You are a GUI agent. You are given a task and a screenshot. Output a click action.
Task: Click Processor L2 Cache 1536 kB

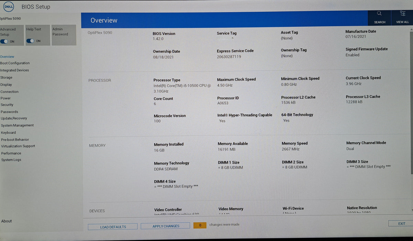288,103
